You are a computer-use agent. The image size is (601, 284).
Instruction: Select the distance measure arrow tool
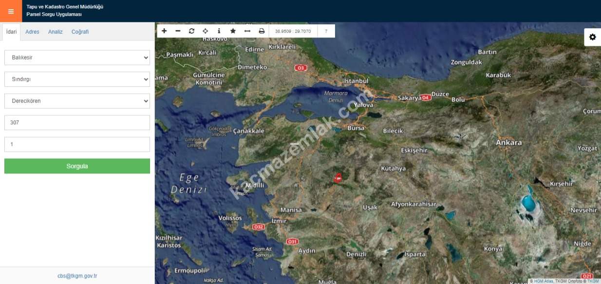click(x=247, y=31)
